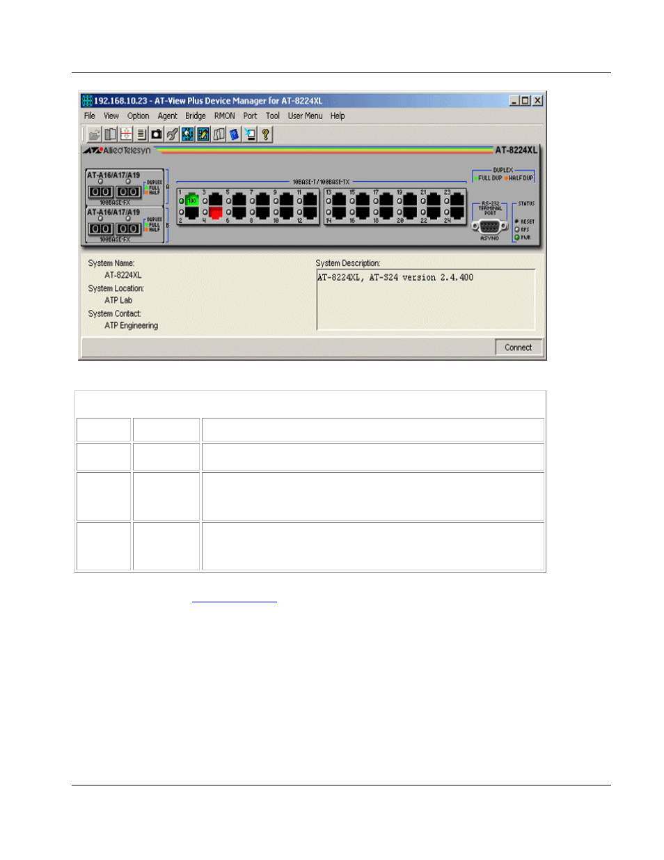Image resolution: width=664 pixels, height=860 pixels.
Task: Select green port 1 labeled 100
Action: 192,201
